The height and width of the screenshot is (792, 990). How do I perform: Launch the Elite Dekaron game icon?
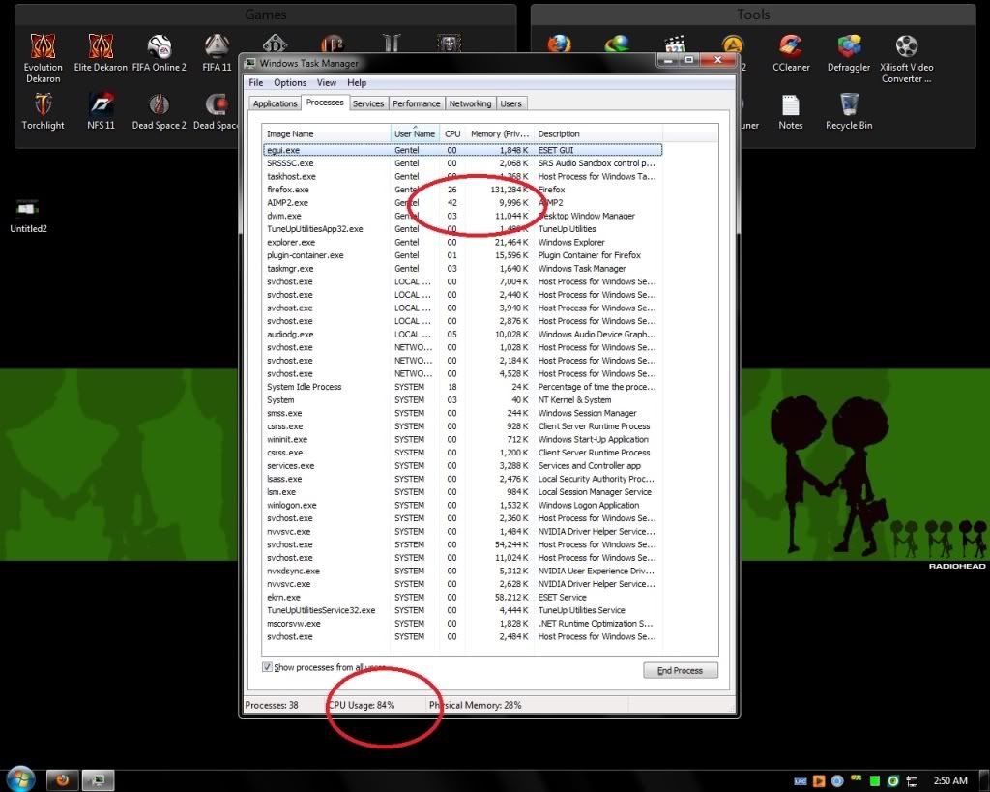101,52
